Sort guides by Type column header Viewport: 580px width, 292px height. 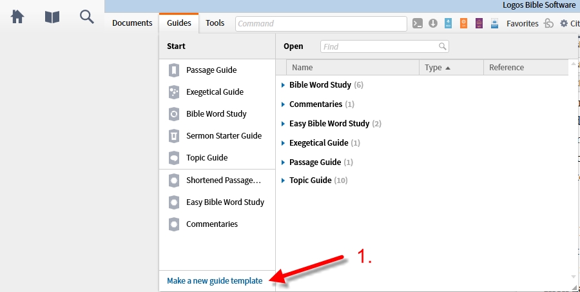click(451, 67)
